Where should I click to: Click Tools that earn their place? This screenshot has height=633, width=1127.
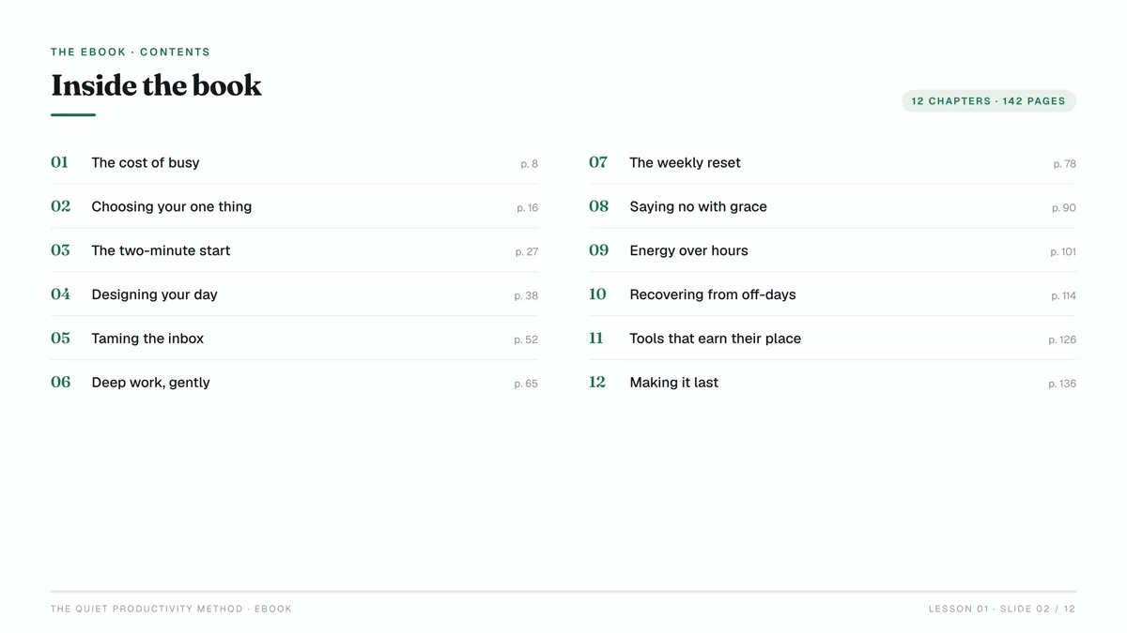832,339
